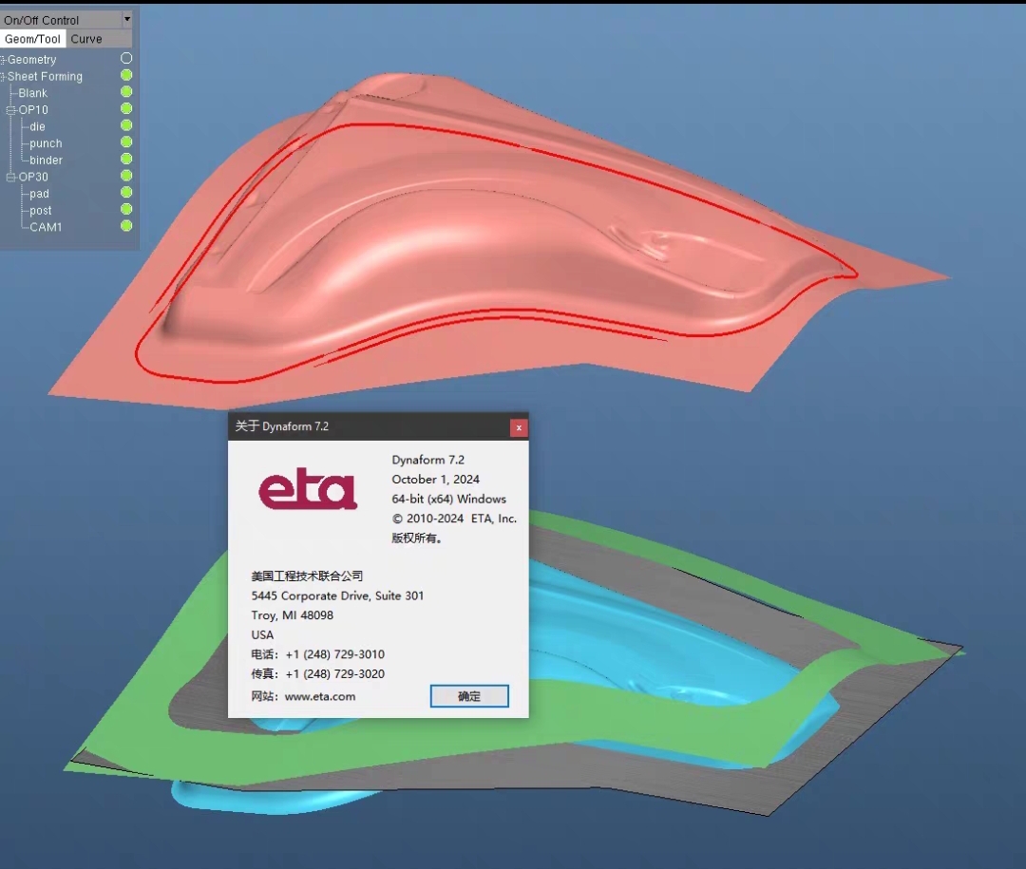
Task: Click the October 1, 2024 date text
Action: (x=436, y=480)
